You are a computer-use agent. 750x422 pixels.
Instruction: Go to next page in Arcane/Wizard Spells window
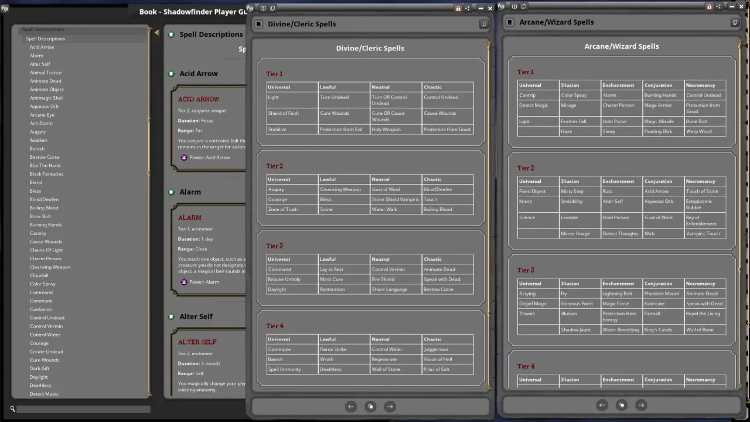pos(641,404)
